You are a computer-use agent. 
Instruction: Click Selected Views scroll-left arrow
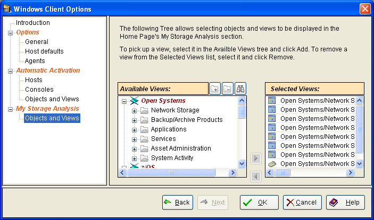(x=270, y=172)
